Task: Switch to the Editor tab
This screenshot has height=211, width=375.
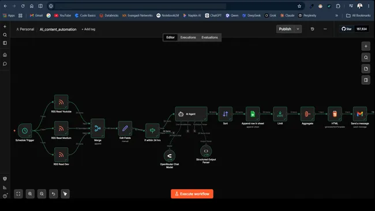Action: 171,37
